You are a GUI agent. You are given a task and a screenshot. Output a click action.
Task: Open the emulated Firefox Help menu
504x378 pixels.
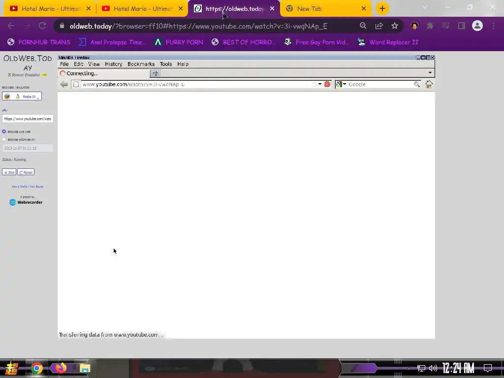[183, 64]
